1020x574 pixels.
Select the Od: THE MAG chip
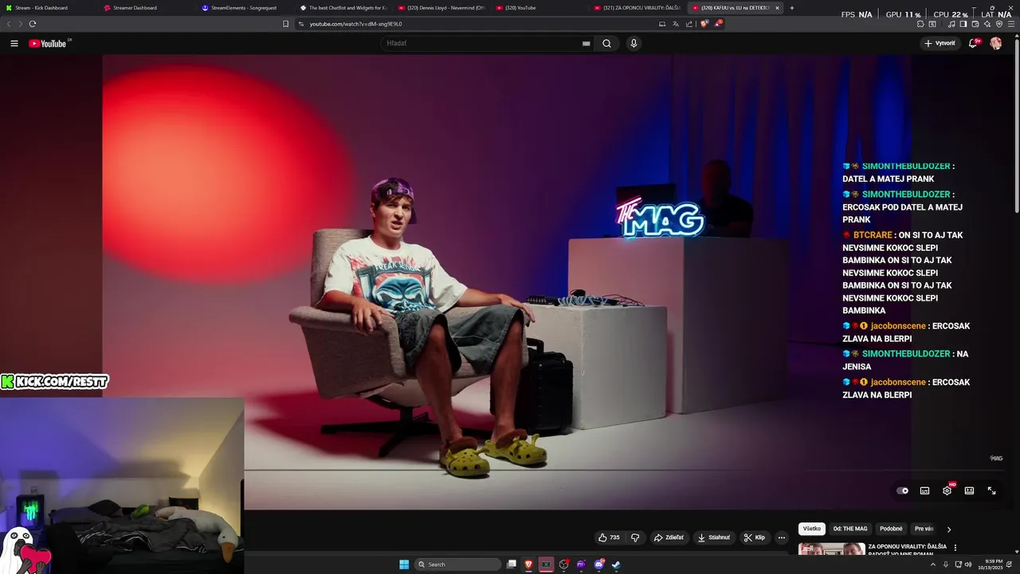click(850, 529)
